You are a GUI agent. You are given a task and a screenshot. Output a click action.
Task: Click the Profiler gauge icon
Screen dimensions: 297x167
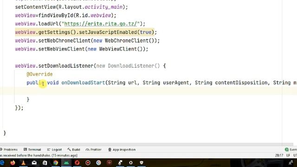pos(87,149)
